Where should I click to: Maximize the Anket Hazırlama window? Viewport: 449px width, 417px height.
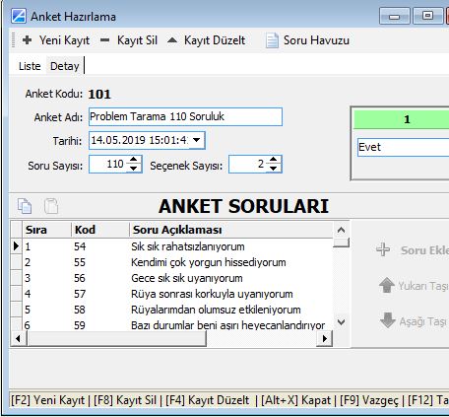[x=427, y=16]
